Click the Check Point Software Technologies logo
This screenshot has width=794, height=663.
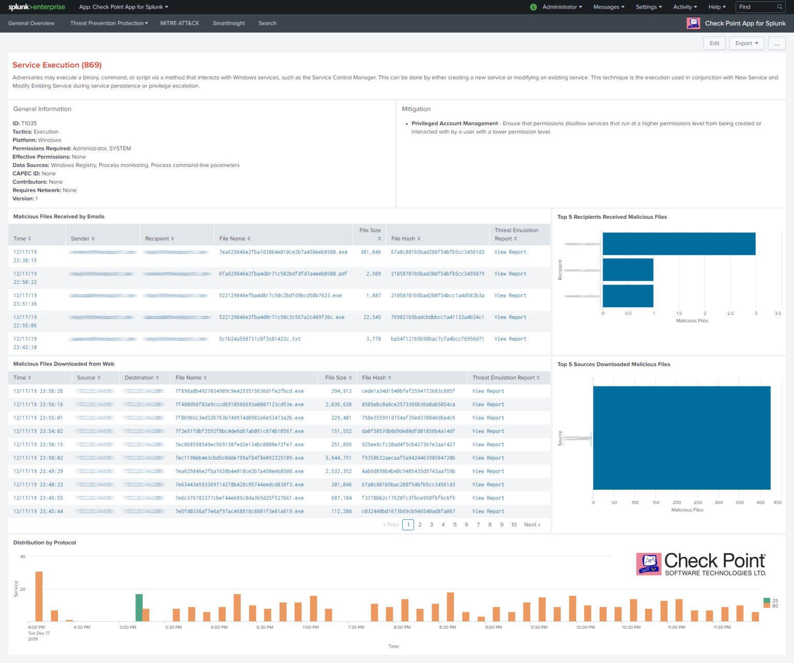(x=700, y=564)
